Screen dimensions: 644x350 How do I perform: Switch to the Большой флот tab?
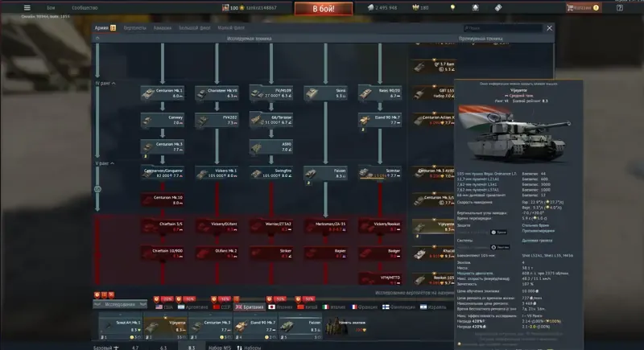194,28
